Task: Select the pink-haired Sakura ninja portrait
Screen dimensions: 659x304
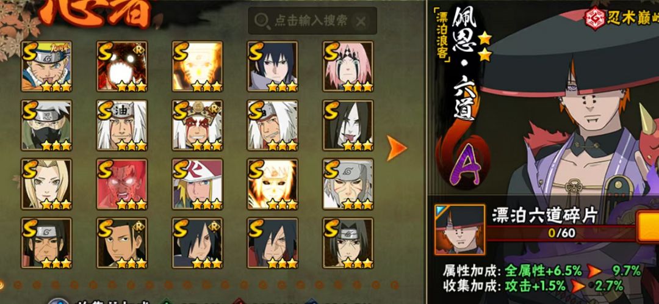Action: [x=348, y=66]
